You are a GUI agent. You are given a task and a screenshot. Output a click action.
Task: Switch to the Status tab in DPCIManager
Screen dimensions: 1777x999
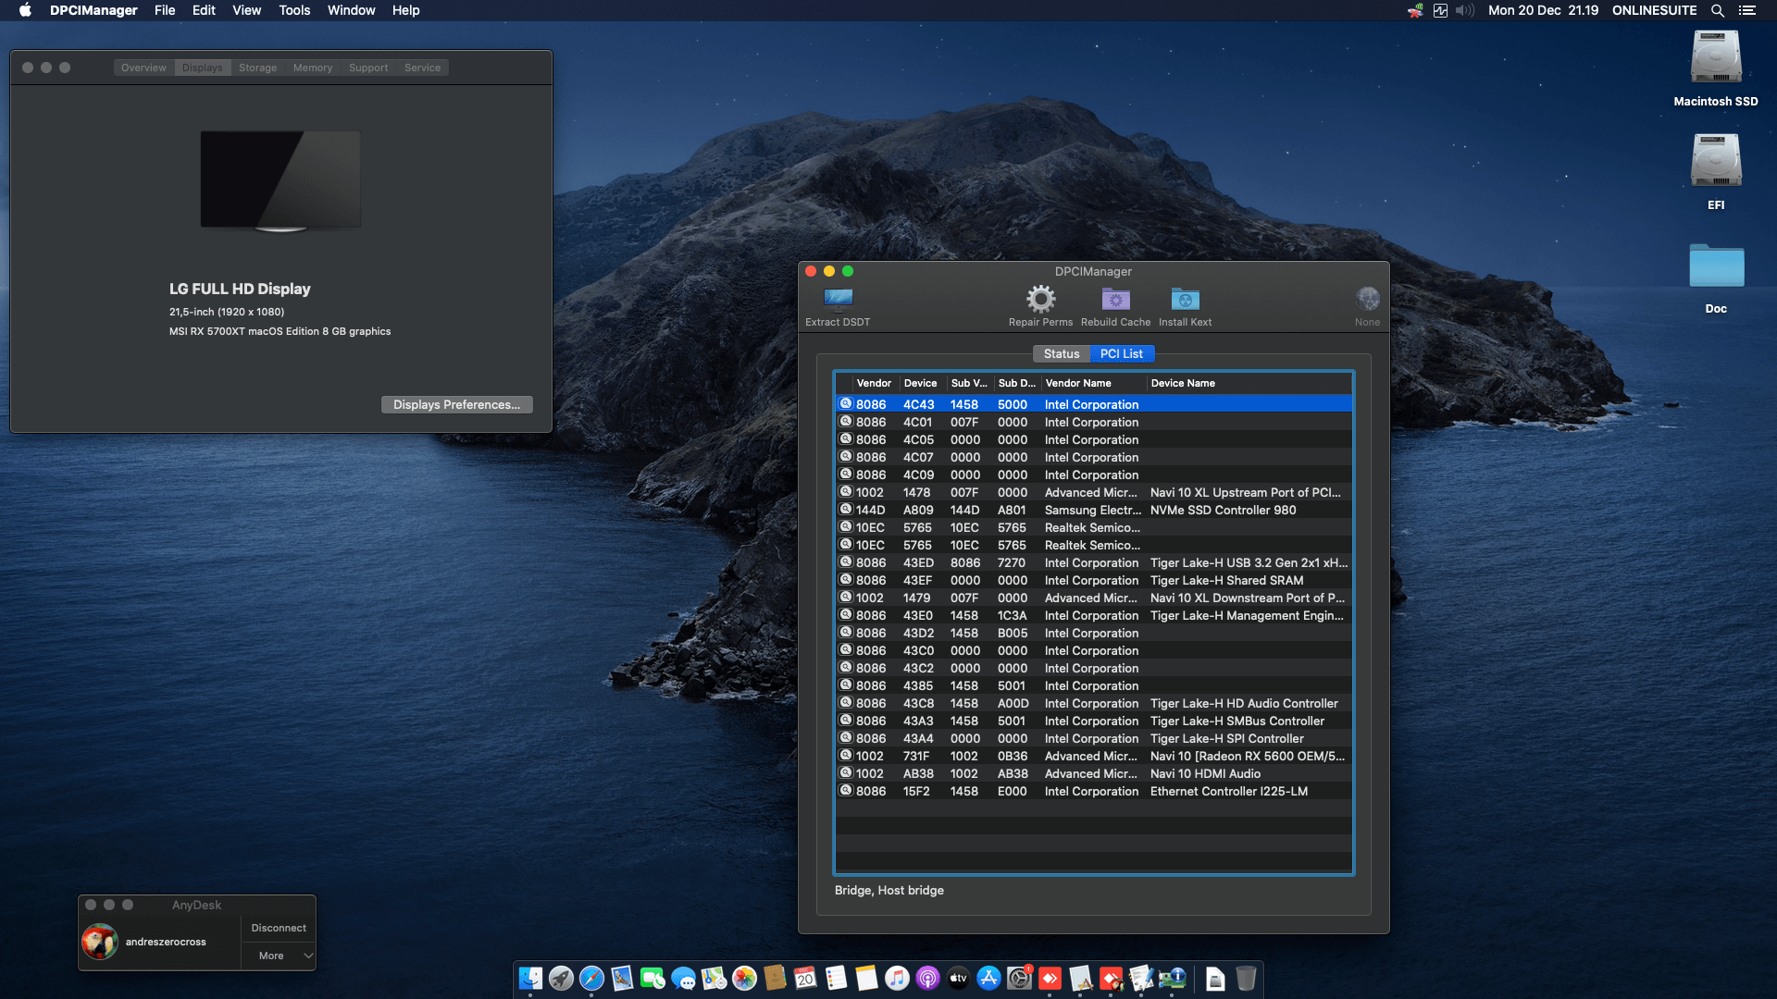[1061, 353]
